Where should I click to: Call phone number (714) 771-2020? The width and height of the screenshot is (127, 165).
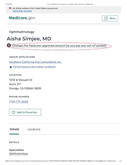(x=19, y=102)
